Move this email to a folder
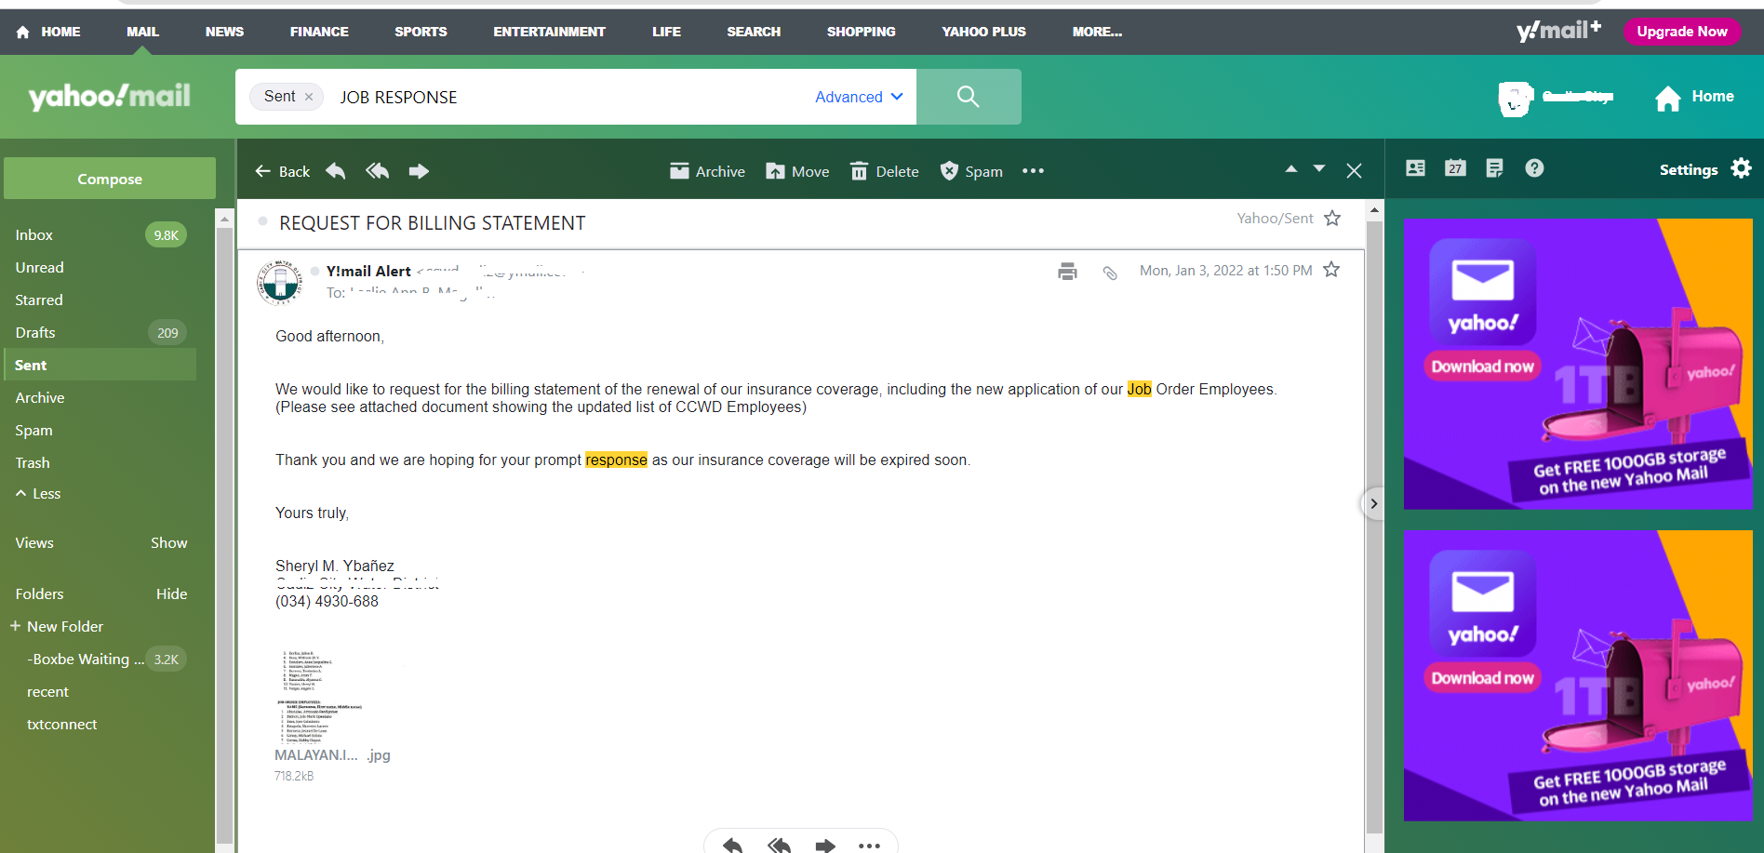Viewport: 1764px width, 853px height. coord(797,171)
